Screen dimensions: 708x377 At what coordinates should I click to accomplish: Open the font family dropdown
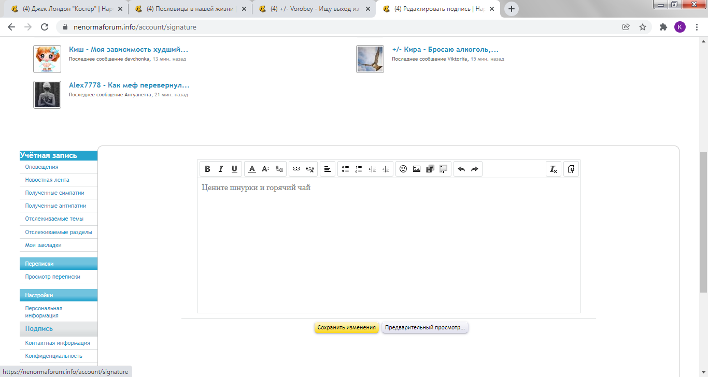coord(279,169)
